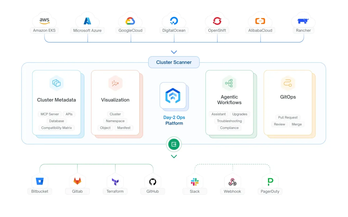Screen dimensions: 348x217
Task: Select the Compatibility Matrix tag
Action: pyautogui.click(x=57, y=128)
